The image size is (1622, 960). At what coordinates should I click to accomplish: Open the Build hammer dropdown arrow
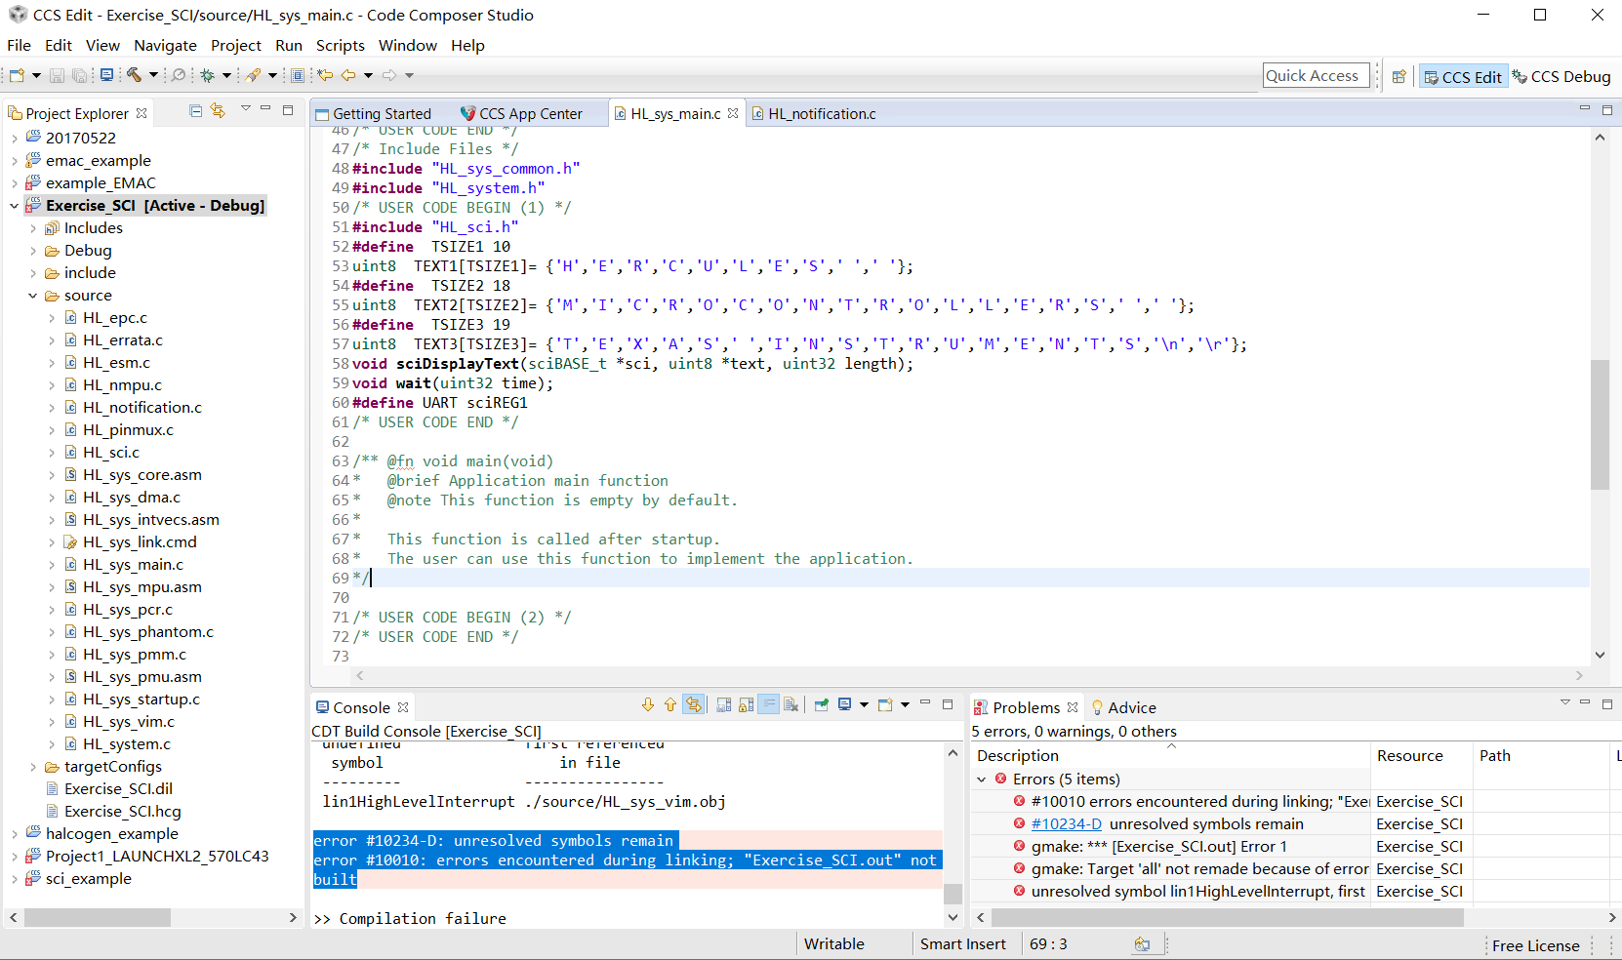(x=153, y=75)
